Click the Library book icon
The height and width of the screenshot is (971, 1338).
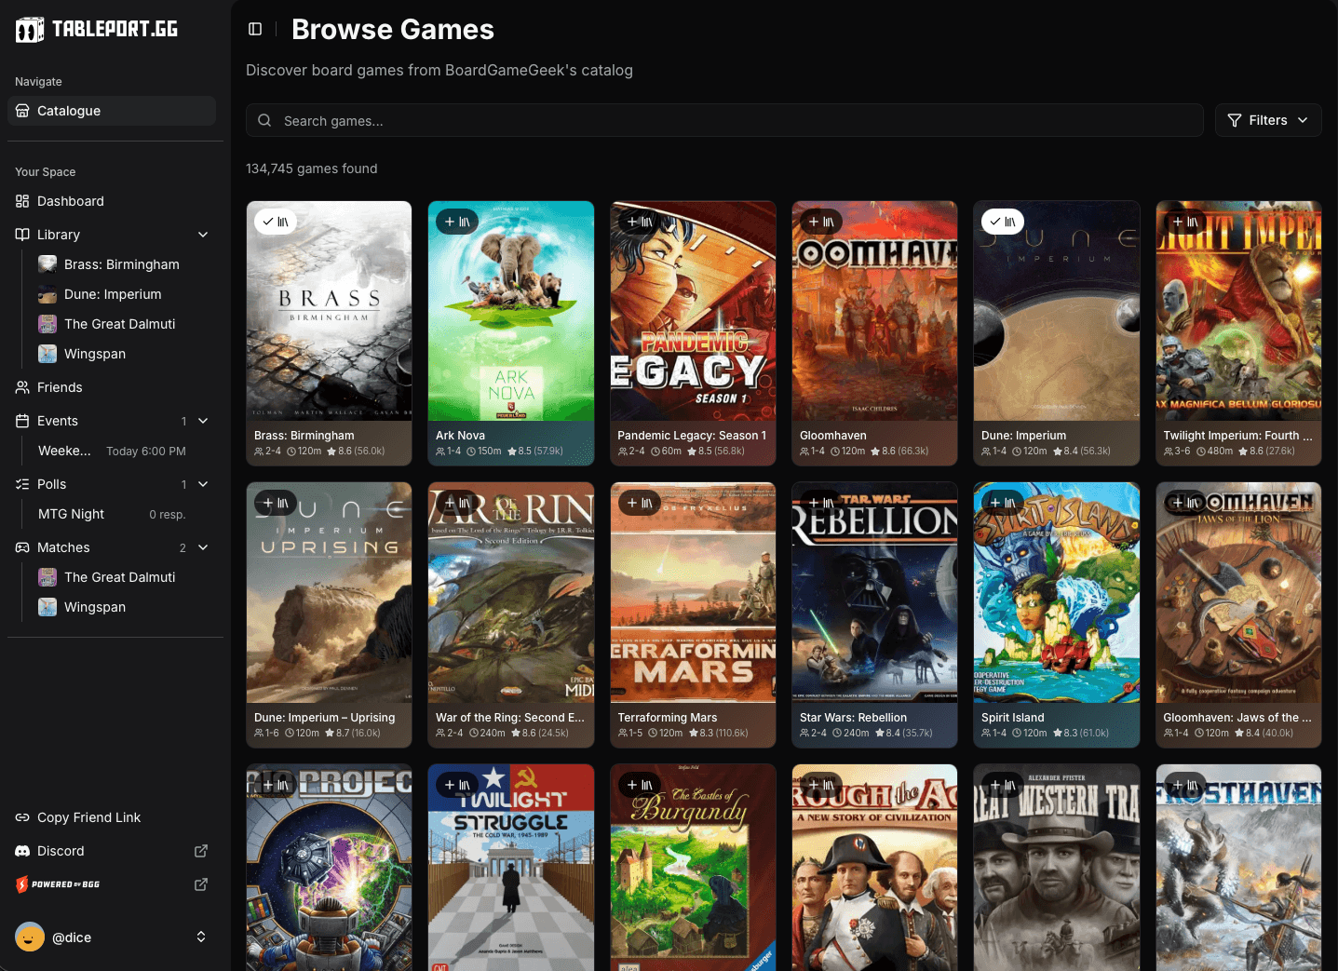pos(21,235)
